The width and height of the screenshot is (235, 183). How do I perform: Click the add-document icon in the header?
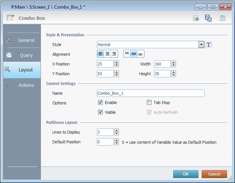click(196, 18)
